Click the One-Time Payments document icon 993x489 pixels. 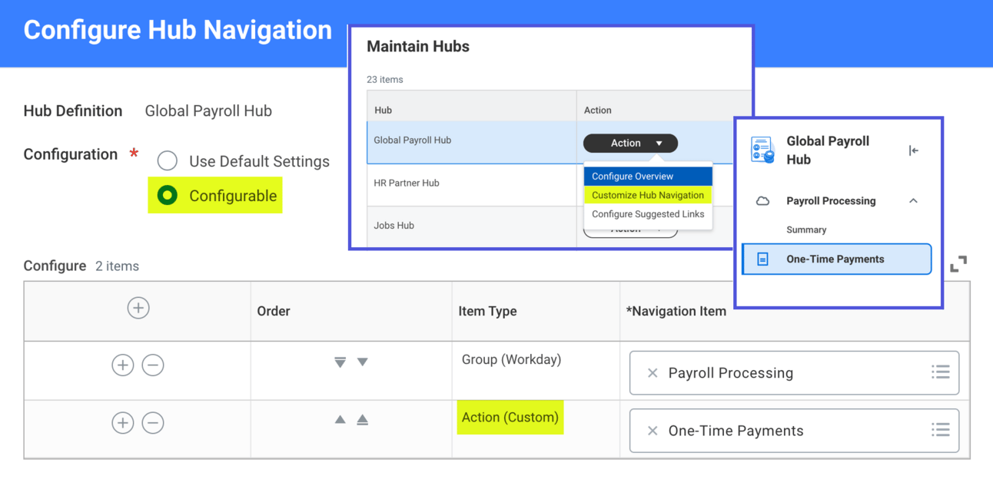(x=762, y=259)
